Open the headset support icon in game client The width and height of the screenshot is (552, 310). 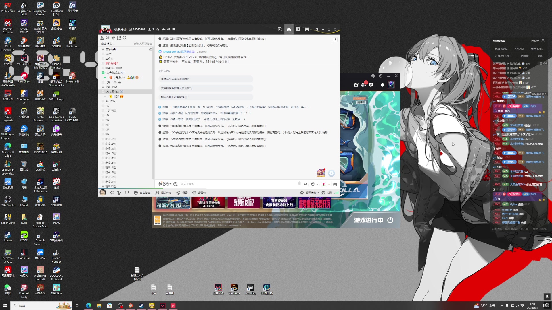coord(373,76)
